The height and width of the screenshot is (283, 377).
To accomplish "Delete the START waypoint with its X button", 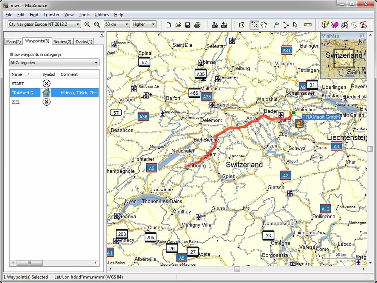I will tap(46, 83).
